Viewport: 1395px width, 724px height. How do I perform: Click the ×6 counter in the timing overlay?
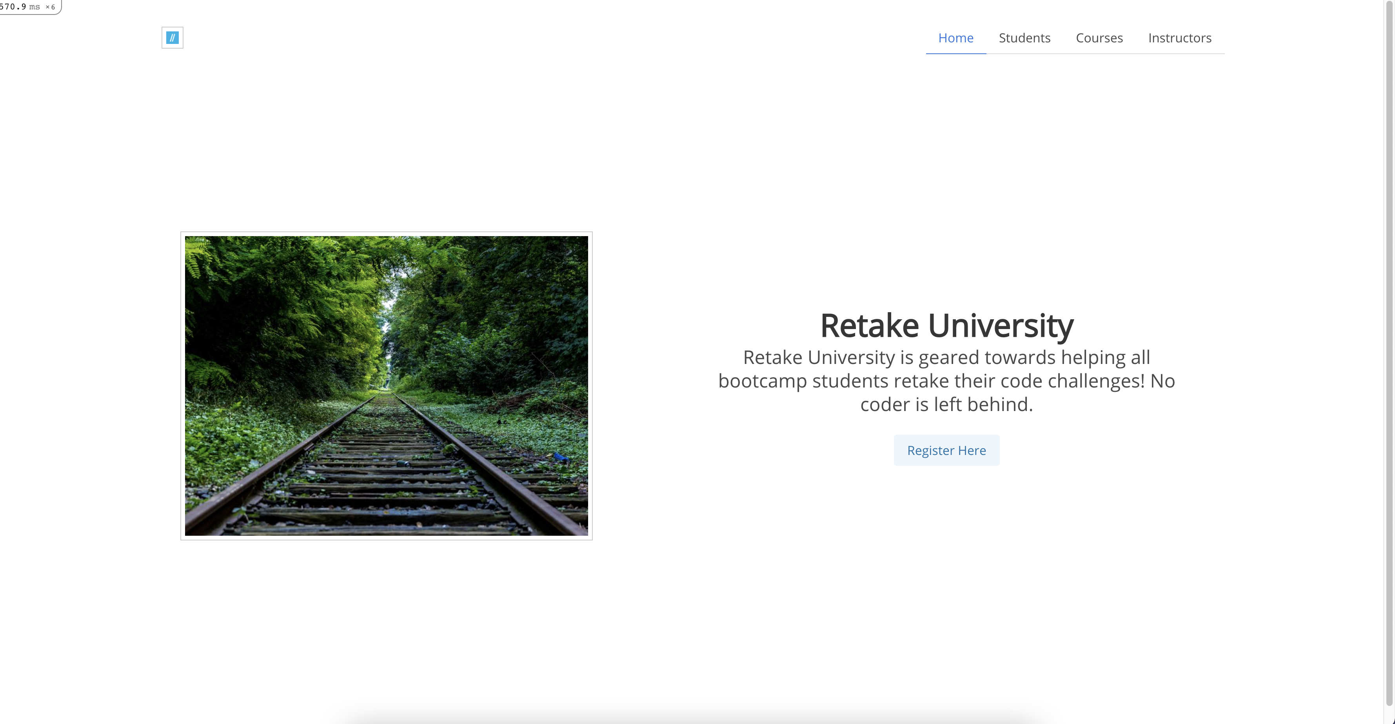(50, 7)
